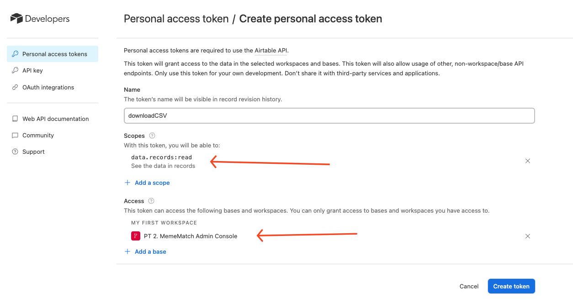
Task: Click the API key sidebar icon
Action: coord(15,71)
